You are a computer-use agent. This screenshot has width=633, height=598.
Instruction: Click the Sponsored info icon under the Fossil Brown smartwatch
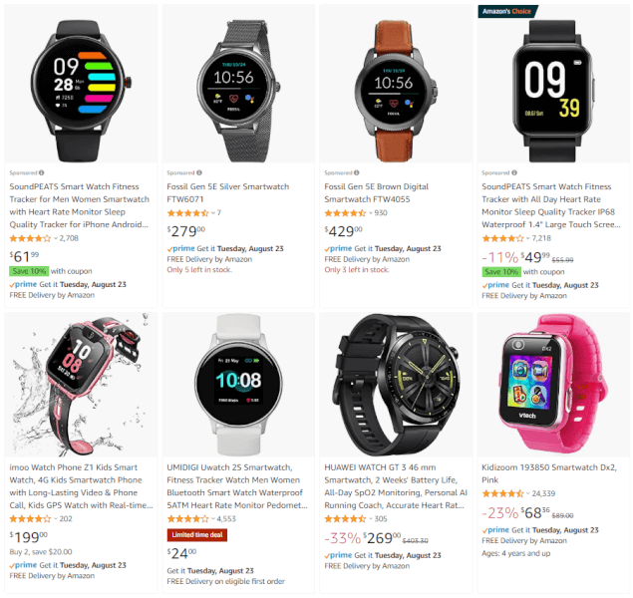pyautogui.click(x=357, y=172)
